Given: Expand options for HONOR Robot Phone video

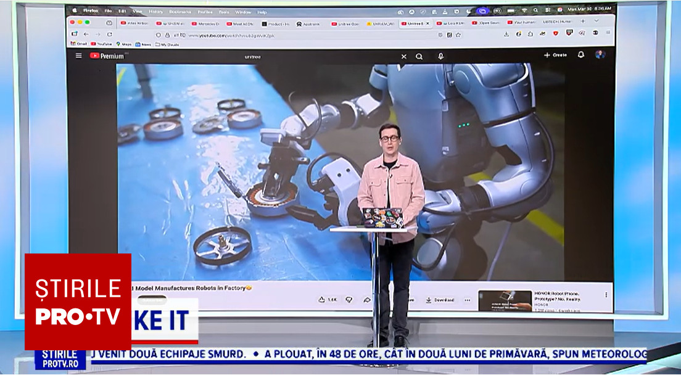Looking at the screenshot, I should 606,295.
